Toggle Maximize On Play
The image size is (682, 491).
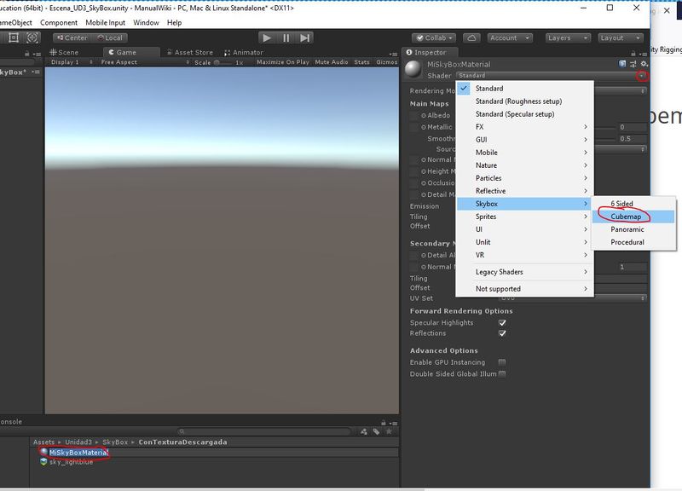coord(283,62)
